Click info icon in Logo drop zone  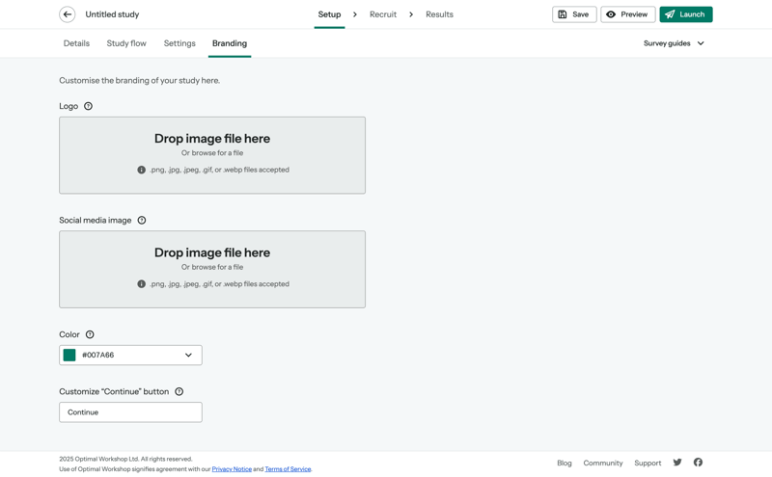tap(142, 170)
